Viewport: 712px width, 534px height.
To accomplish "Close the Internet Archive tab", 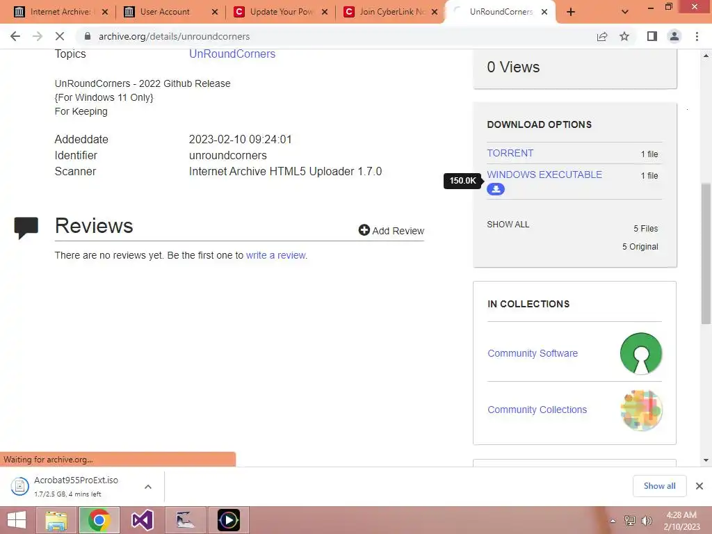I will pos(105,12).
